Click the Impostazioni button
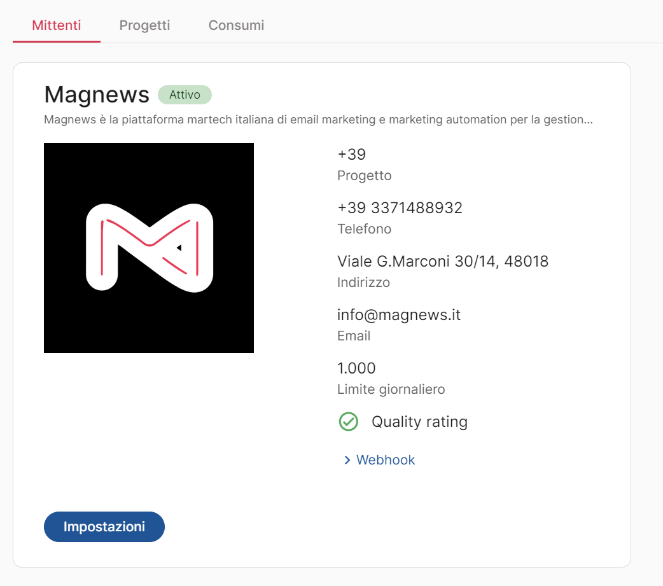This screenshot has height=586, width=663. click(104, 526)
